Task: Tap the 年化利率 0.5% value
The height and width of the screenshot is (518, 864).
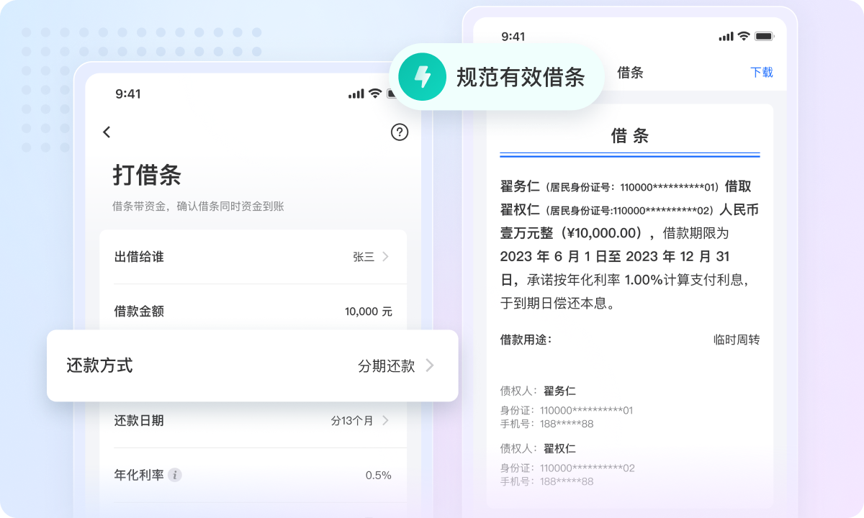Action: [x=378, y=475]
